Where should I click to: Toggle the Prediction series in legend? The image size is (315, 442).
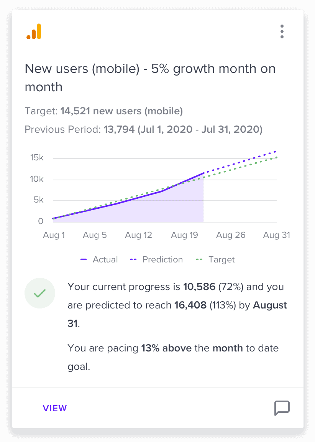[156, 259]
